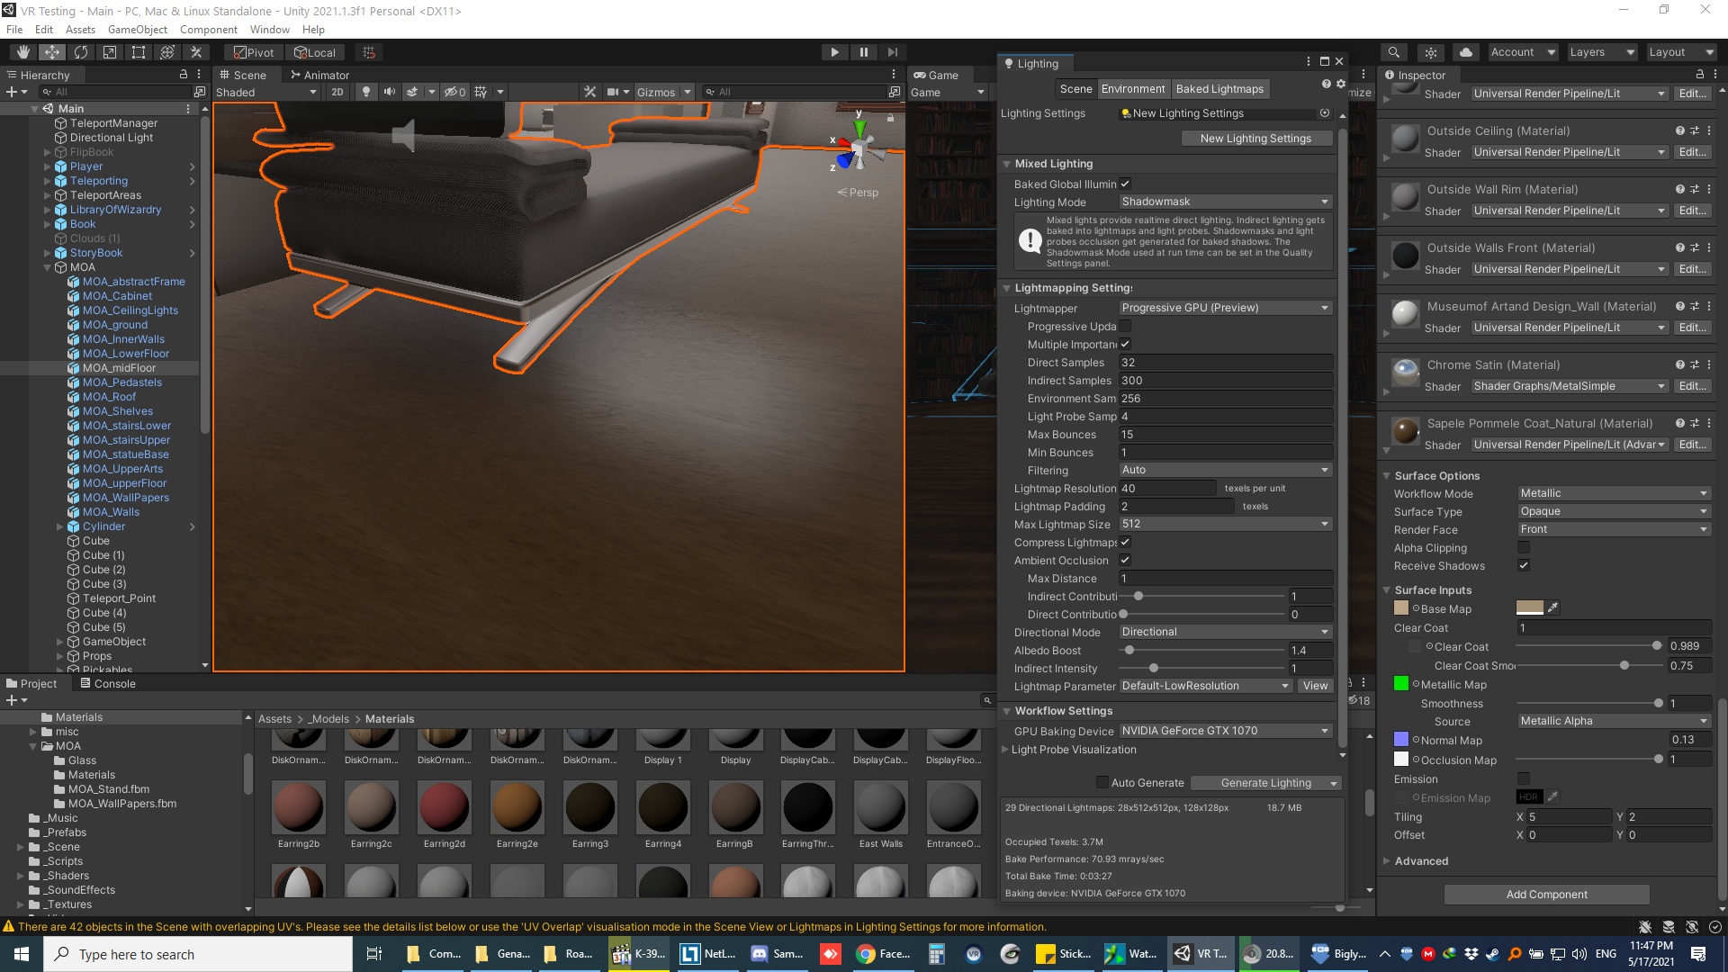Click New Lighting Settings button
Screen dimensions: 1728x972
coord(1255,139)
